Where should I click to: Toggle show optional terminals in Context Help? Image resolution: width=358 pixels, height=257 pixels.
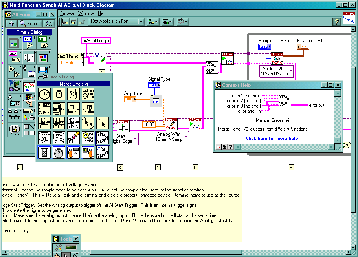point(218,147)
